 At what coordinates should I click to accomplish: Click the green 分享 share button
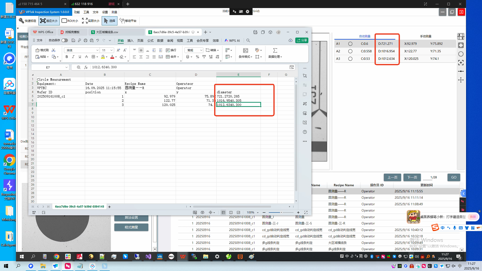pyautogui.click(x=302, y=40)
